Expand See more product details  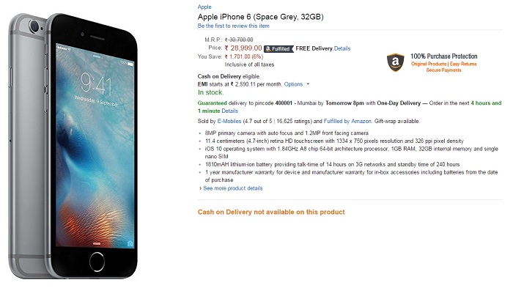(232, 188)
